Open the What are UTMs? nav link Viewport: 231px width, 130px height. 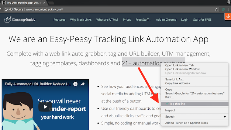[107, 19]
